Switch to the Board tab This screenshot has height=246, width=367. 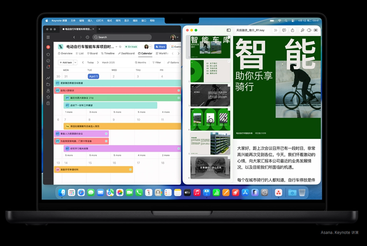(x=92, y=53)
